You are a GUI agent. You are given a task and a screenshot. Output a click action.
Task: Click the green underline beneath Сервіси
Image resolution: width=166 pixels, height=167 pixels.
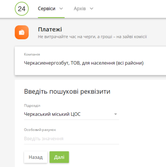point(51,18)
